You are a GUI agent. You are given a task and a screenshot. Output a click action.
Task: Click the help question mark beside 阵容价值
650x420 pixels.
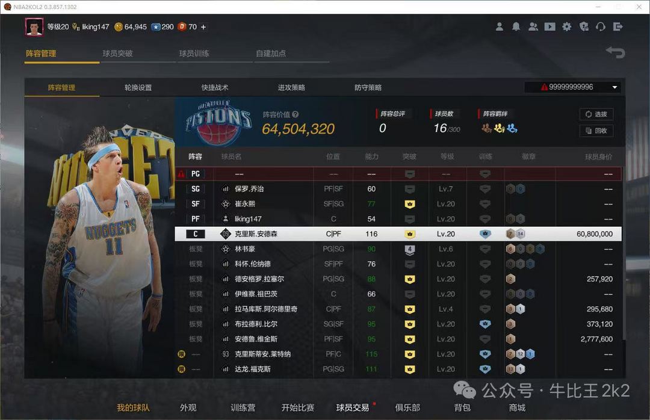(x=295, y=115)
